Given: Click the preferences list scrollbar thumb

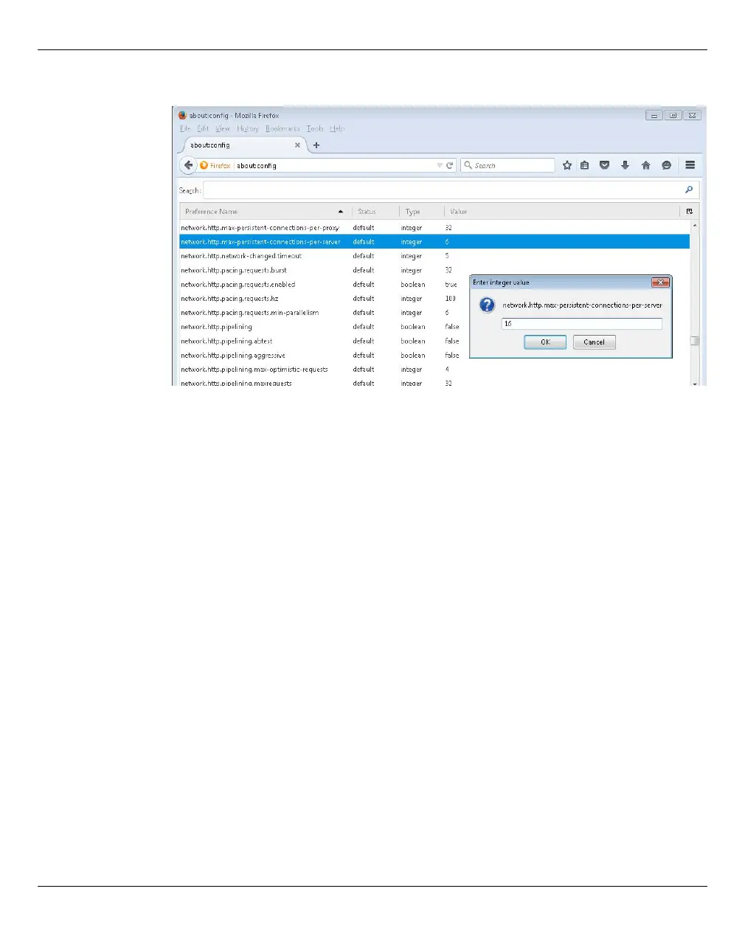Looking at the screenshot, I should tap(694, 340).
